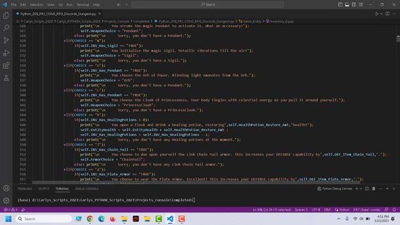
Task: Open Microsoft Edge from the taskbar
Action: point(101,219)
